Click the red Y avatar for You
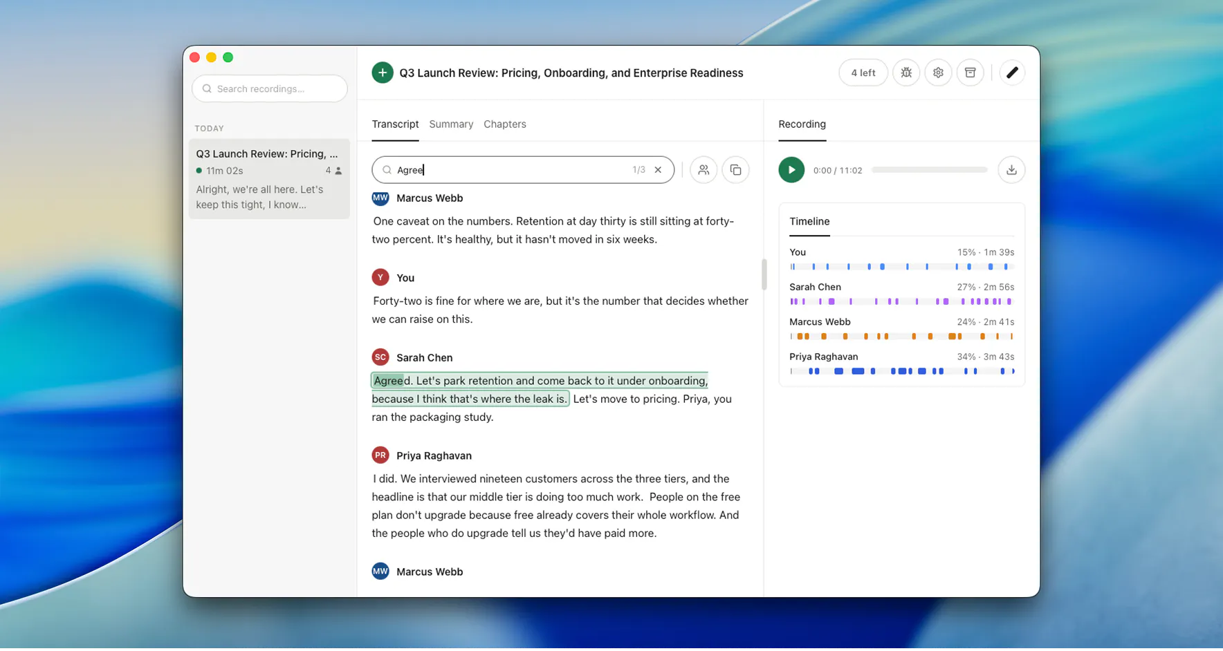 point(380,277)
